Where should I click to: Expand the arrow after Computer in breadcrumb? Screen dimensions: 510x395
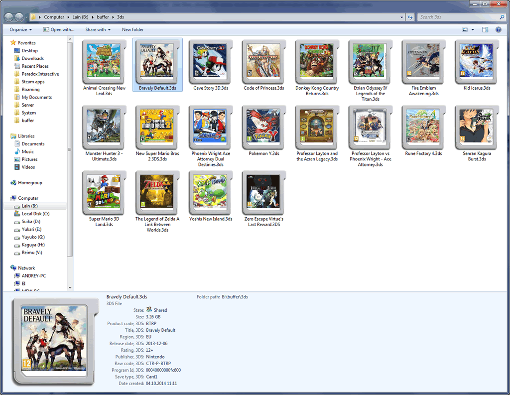click(68, 17)
